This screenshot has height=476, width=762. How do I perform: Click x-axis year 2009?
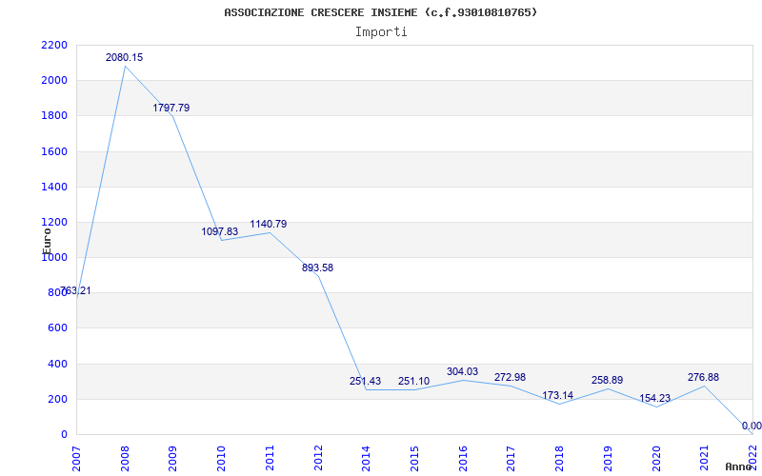(173, 458)
